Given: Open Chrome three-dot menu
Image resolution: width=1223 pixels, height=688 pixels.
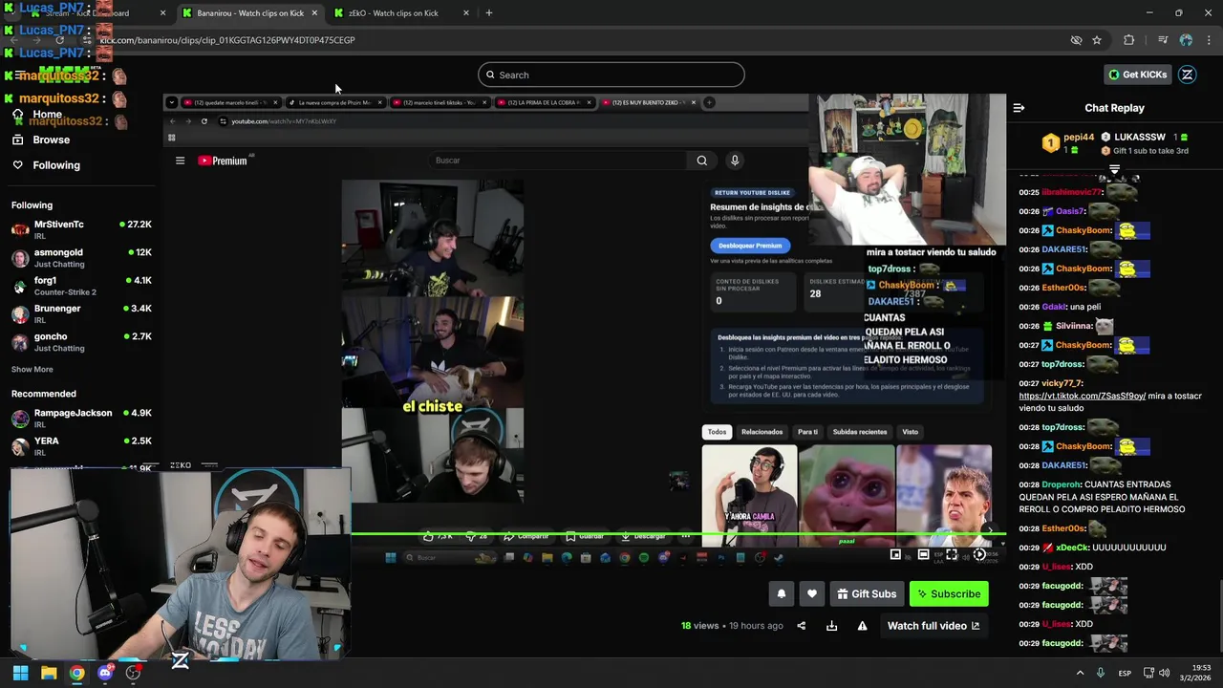Looking at the screenshot, I should tap(1210, 40).
